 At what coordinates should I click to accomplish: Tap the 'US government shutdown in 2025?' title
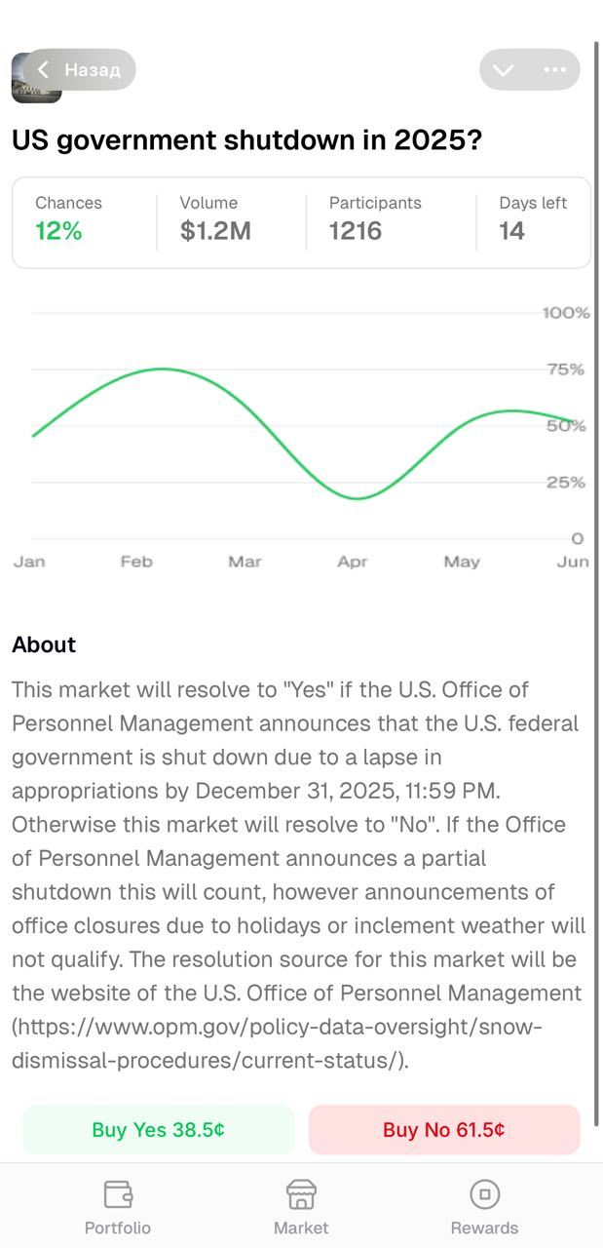246,140
